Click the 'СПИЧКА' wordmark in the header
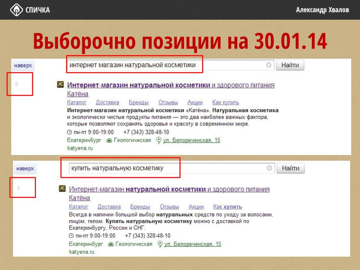360x270 pixels. [x=37, y=10]
